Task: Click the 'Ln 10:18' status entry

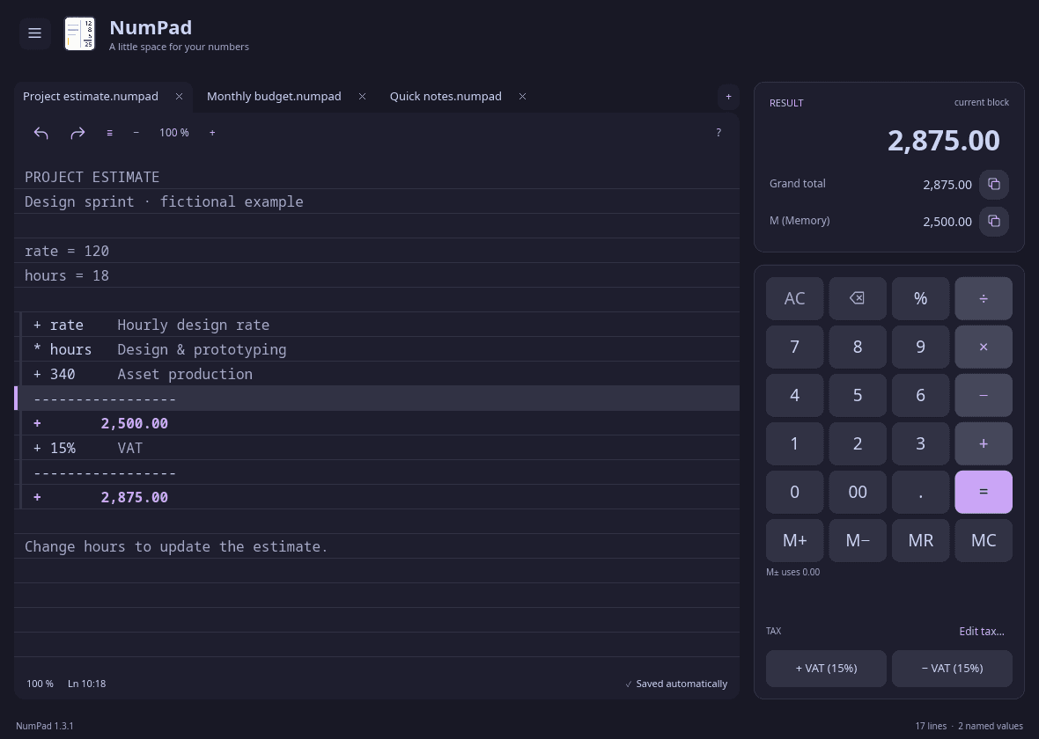Action: pos(87,684)
